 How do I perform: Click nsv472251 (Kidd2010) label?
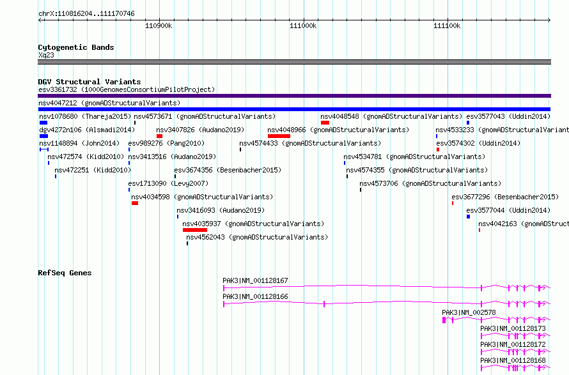93,170
